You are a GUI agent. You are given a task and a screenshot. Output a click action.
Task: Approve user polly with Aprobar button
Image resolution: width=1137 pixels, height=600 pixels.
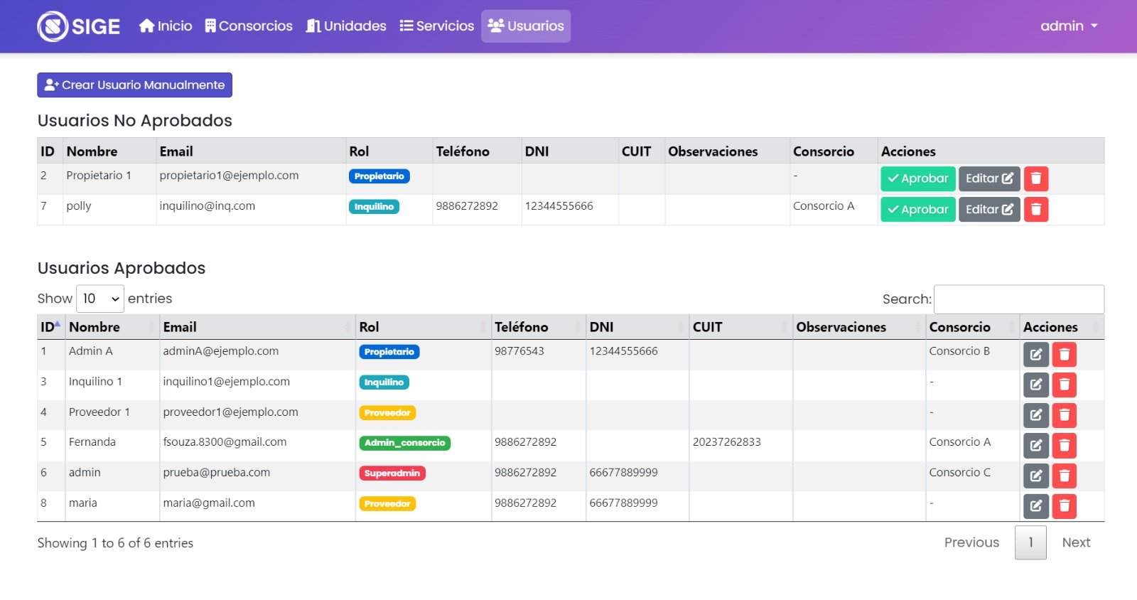(917, 210)
